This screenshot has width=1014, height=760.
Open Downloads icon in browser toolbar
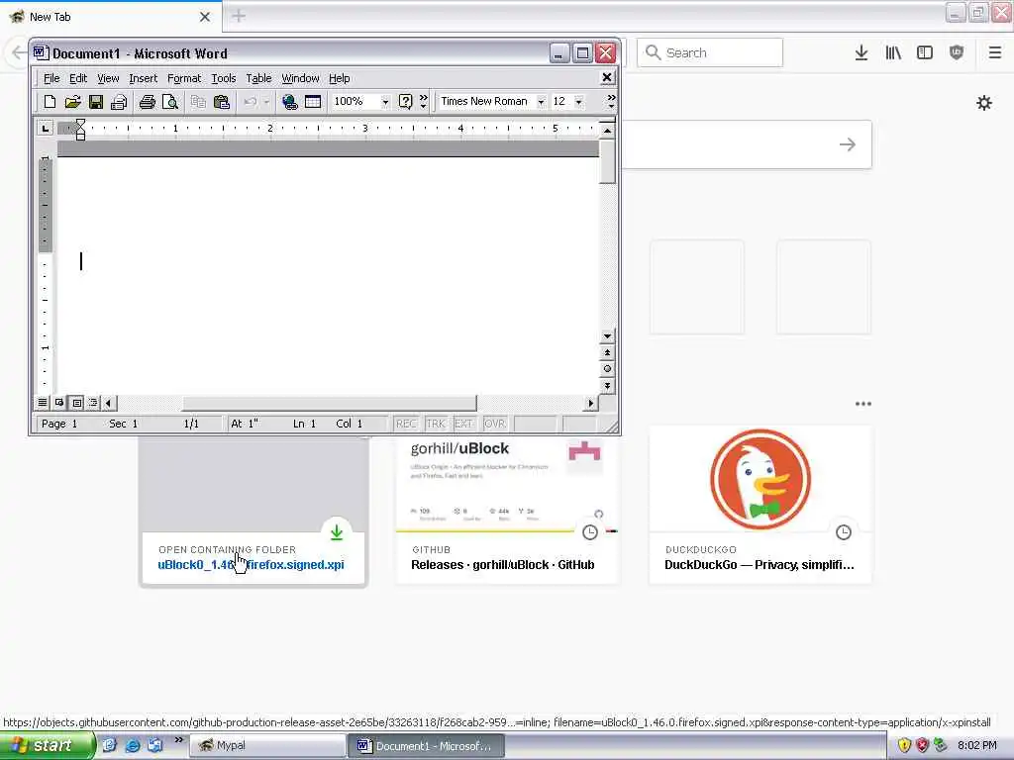click(x=862, y=53)
